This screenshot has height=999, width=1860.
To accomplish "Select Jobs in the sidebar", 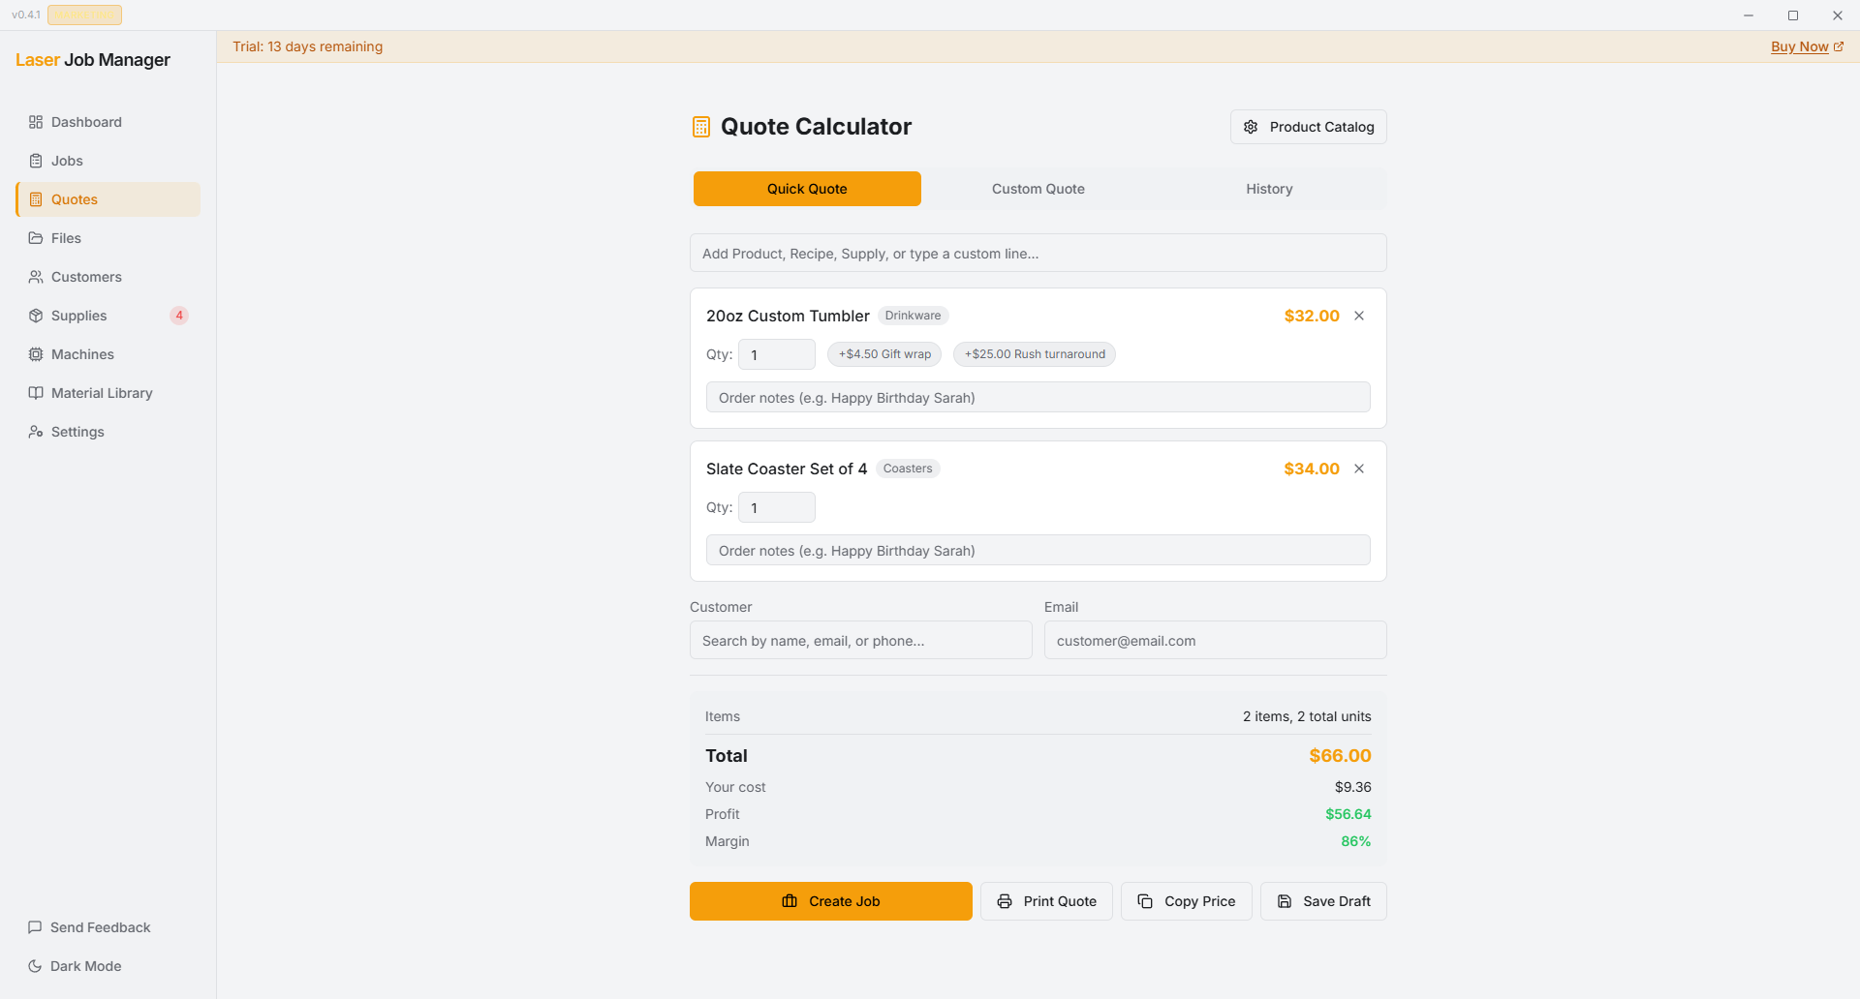I will coord(66,160).
